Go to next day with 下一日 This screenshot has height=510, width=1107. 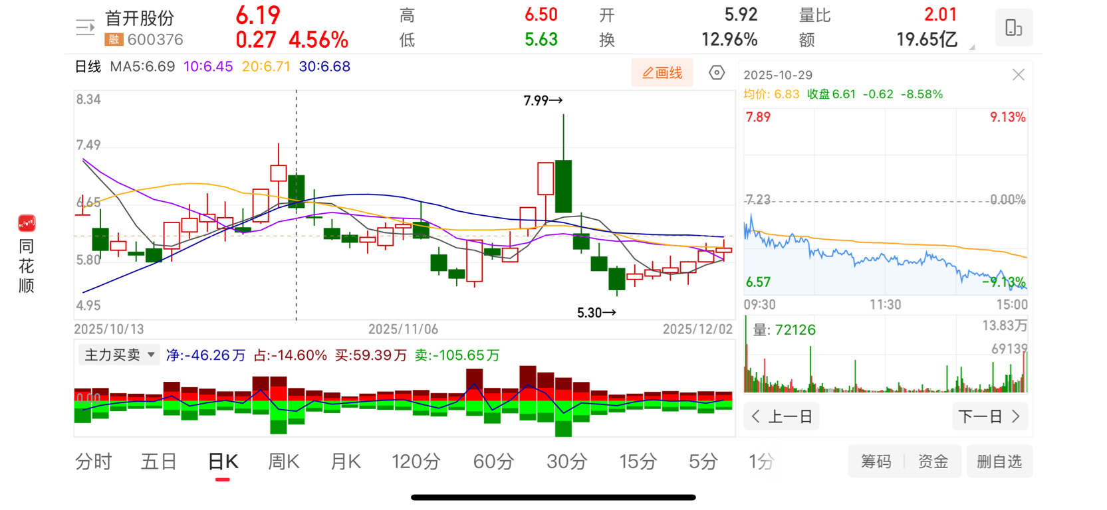[990, 416]
